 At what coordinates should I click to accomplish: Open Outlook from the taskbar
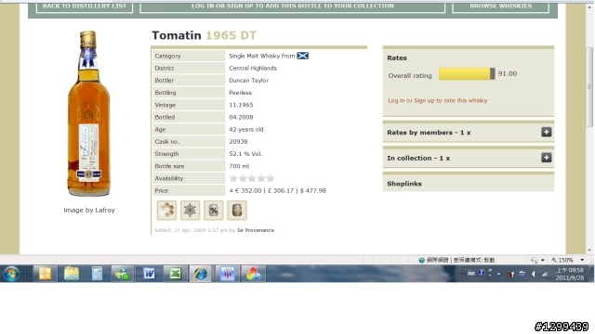click(46, 274)
